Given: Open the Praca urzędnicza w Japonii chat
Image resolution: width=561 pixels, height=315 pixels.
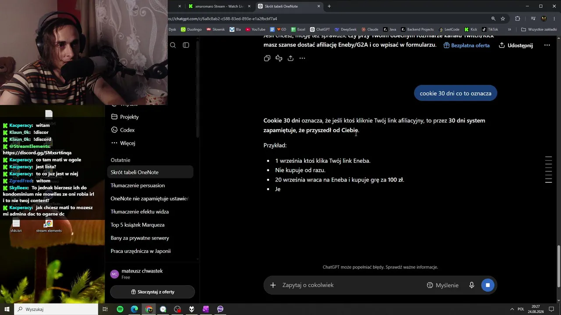Looking at the screenshot, I should tap(150, 251).
